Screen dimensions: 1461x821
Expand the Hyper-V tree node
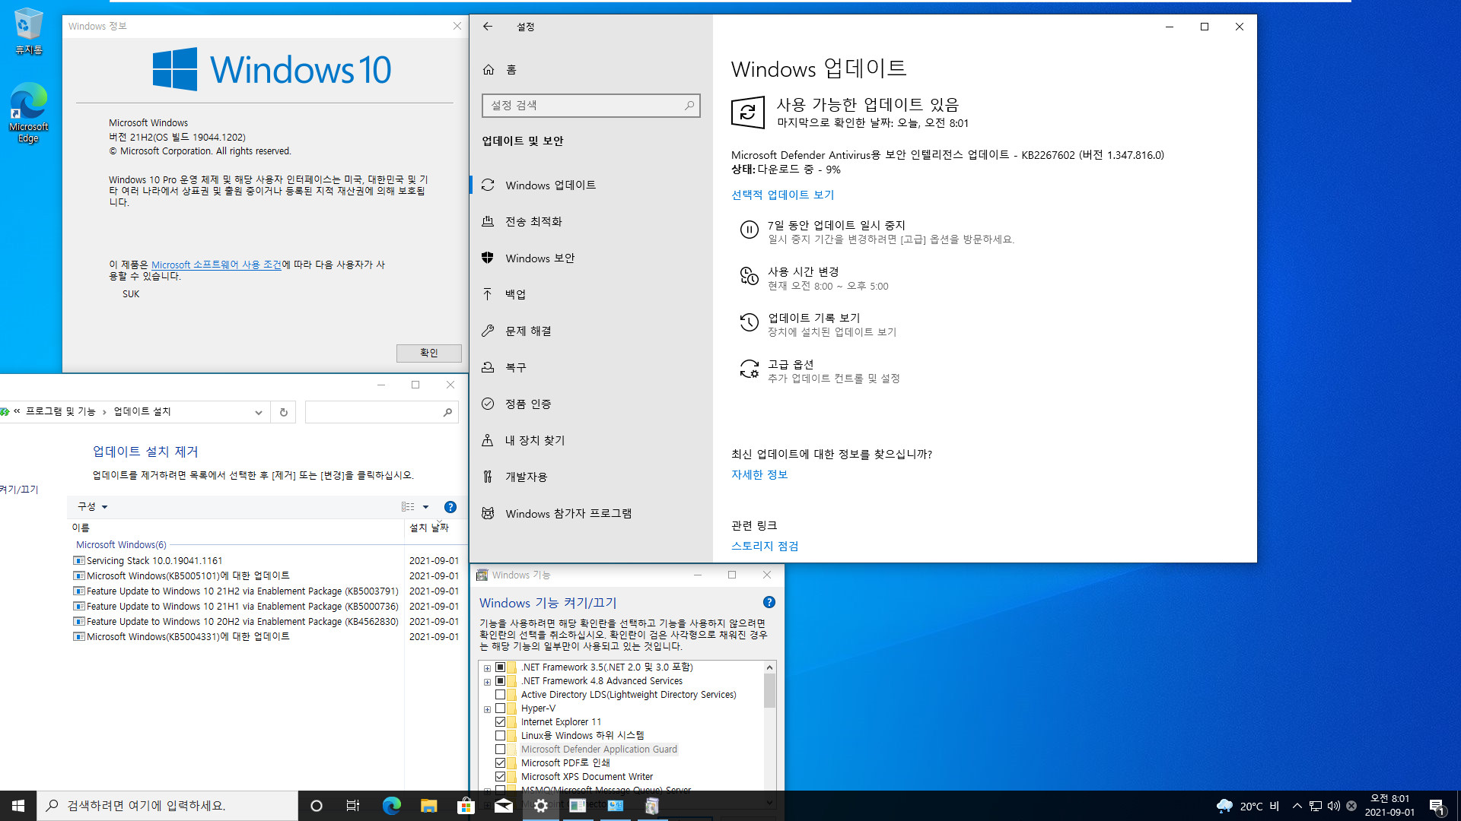click(x=487, y=709)
